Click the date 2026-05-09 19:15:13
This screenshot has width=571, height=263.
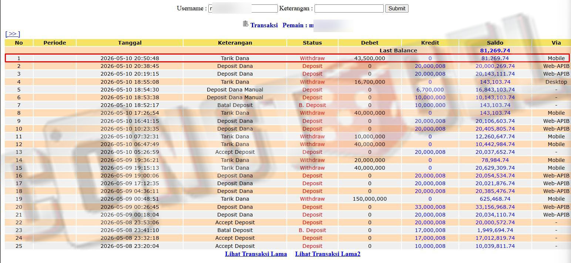(x=130, y=168)
